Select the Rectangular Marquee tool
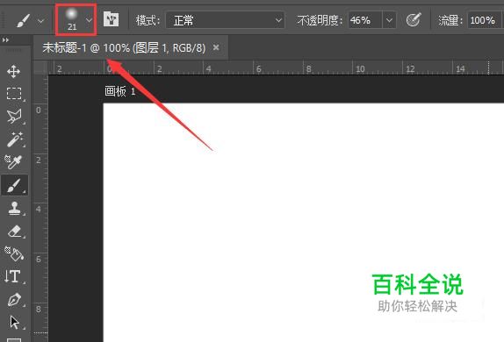The height and width of the screenshot is (342, 504). click(14, 94)
